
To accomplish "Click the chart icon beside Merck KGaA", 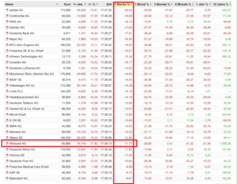I will pos(7,114).
